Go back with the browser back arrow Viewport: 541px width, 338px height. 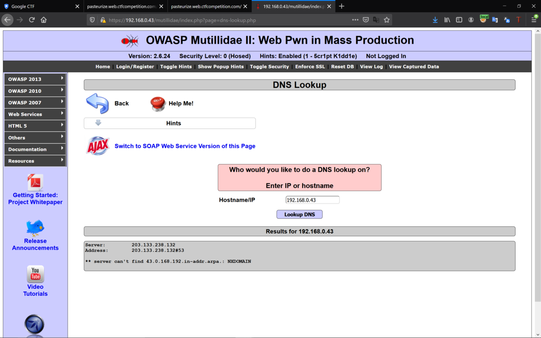pos(7,20)
